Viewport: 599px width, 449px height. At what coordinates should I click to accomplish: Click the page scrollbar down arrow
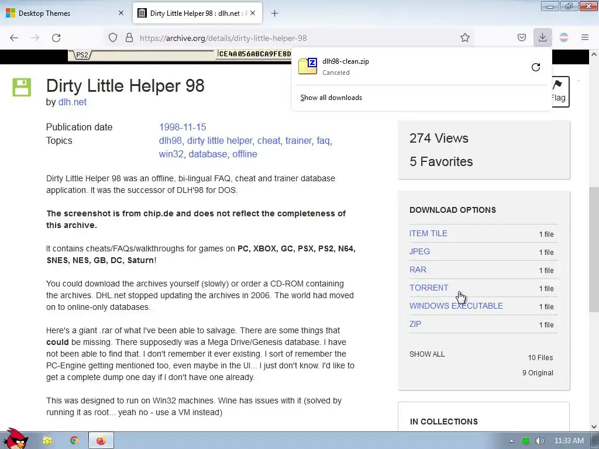pyautogui.click(x=594, y=426)
